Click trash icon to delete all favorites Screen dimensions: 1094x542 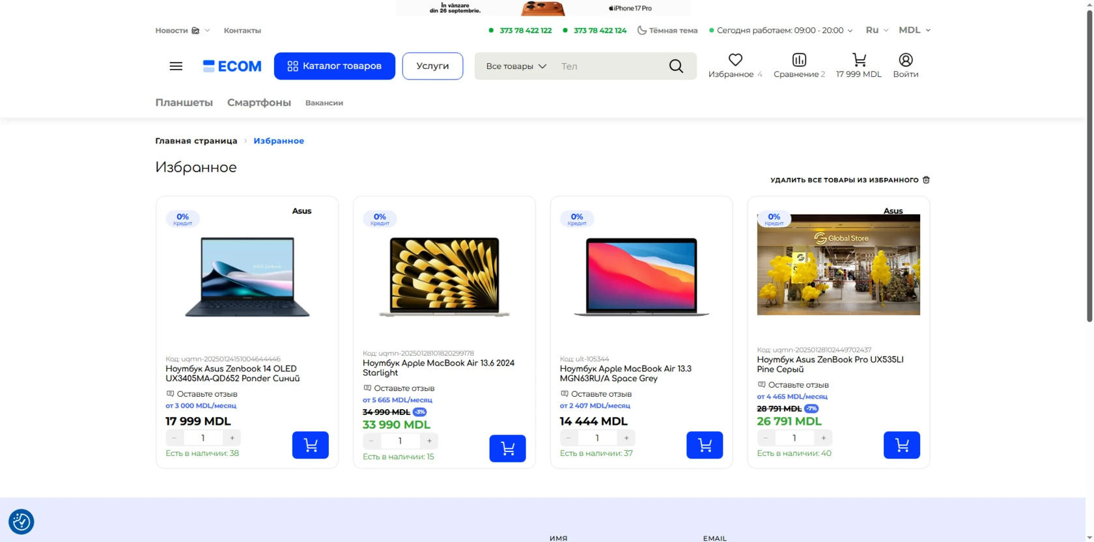coord(926,180)
